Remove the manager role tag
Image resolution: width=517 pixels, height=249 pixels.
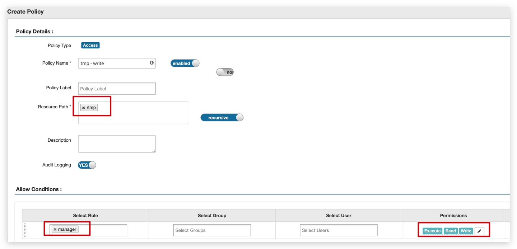tap(55, 229)
